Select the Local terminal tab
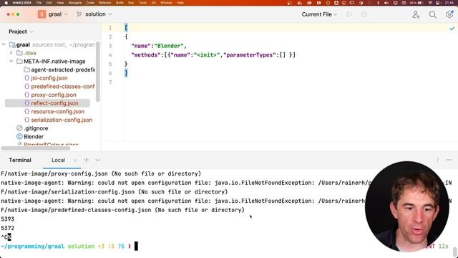The height and width of the screenshot is (258, 458). pyautogui.click(x=58, y=160)
